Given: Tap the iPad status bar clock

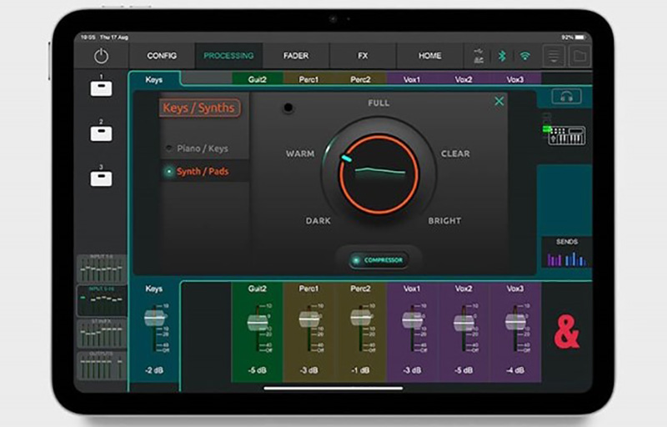Looking at the screenshot, I should point(88,38).
